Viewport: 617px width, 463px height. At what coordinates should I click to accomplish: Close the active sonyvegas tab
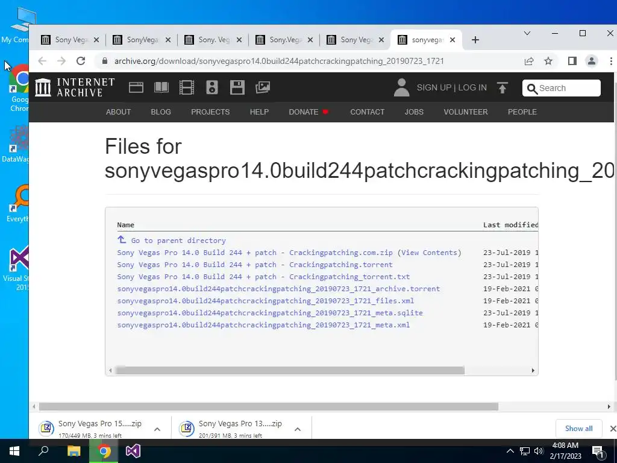pos(453,40)
